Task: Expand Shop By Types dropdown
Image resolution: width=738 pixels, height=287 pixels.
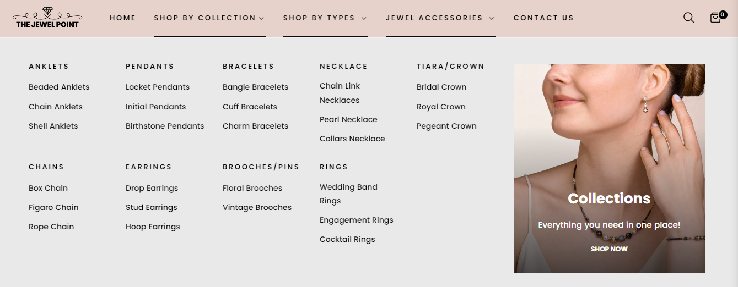Action: [x=325, y=18]
